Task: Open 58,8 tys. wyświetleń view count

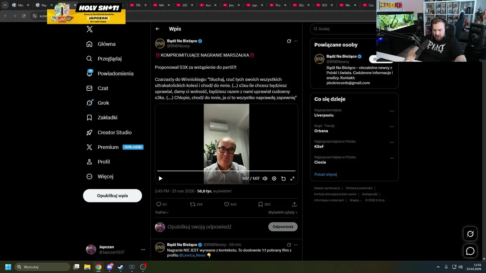Action: tap(214, 191)
